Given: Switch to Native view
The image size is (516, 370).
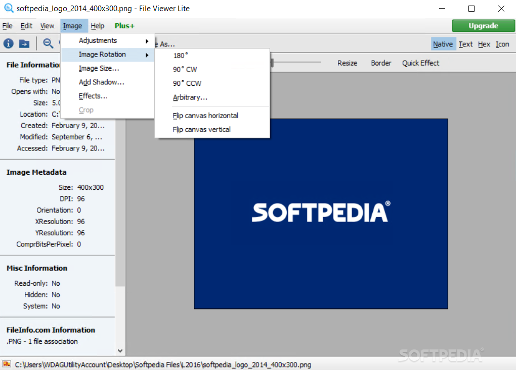Looking at the screenshot, I should point(443,44).
